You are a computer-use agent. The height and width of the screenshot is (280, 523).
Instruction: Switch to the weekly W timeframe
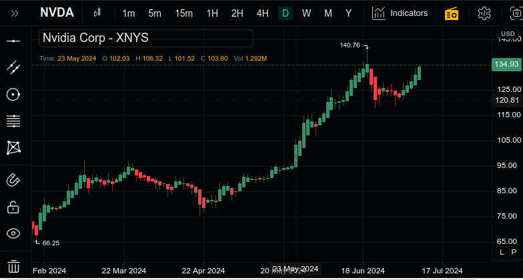click(307, 13)
